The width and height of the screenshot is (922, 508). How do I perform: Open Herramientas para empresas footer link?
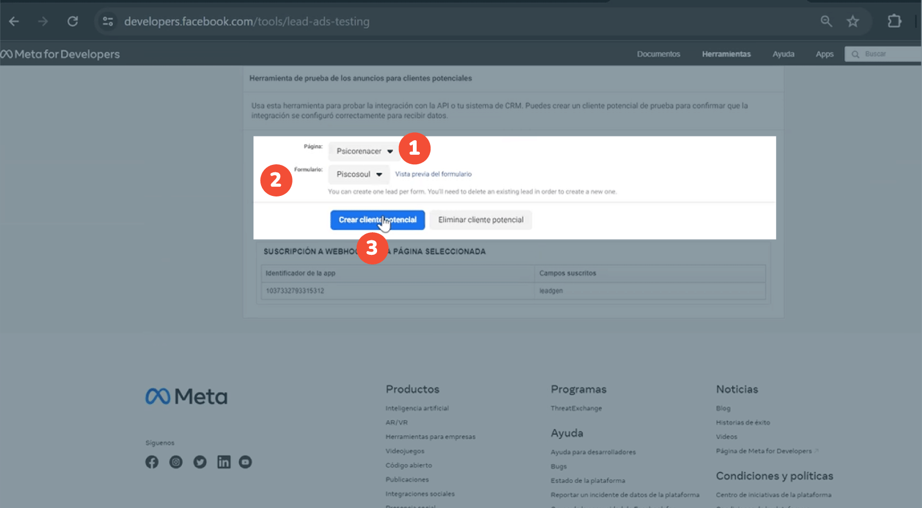point(431,437)
